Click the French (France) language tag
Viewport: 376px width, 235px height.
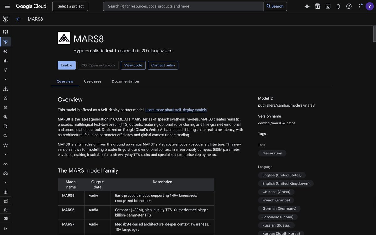click(276, 200)
